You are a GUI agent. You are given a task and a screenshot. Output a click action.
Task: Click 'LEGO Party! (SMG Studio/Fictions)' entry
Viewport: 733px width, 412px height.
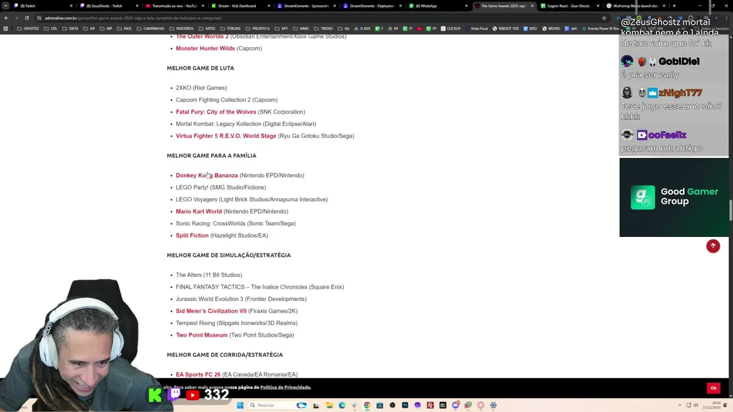click(x=220, y=187)
